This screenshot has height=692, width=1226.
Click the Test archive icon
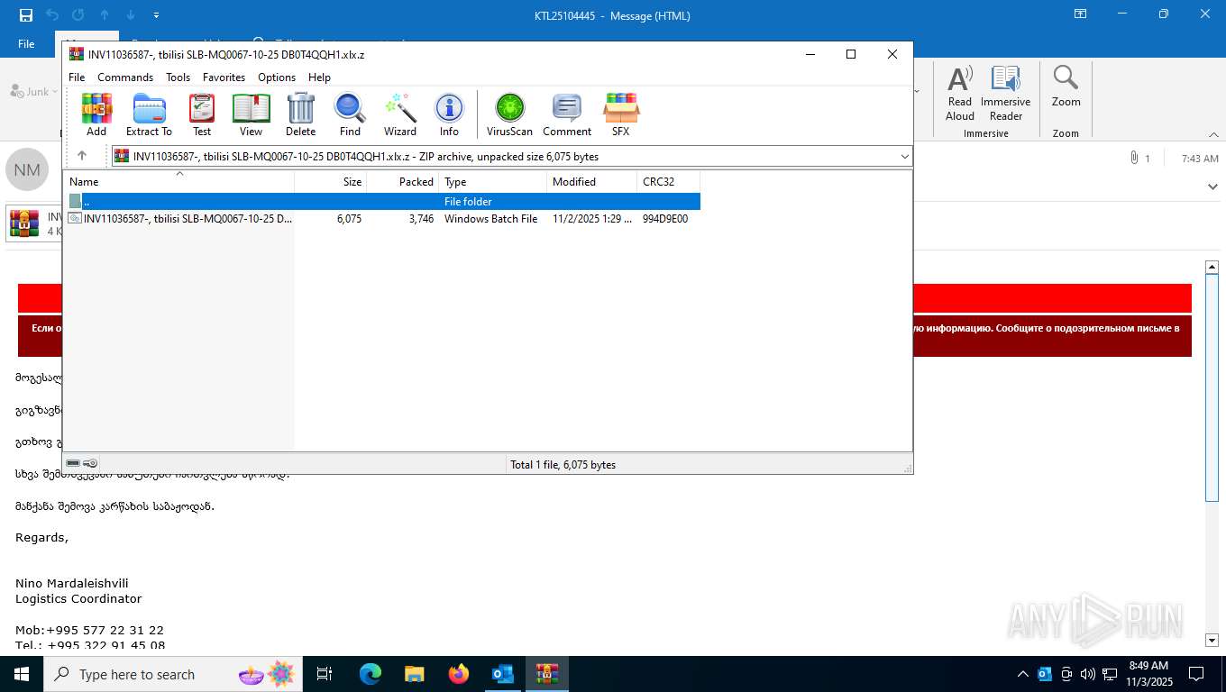[202, 114]
